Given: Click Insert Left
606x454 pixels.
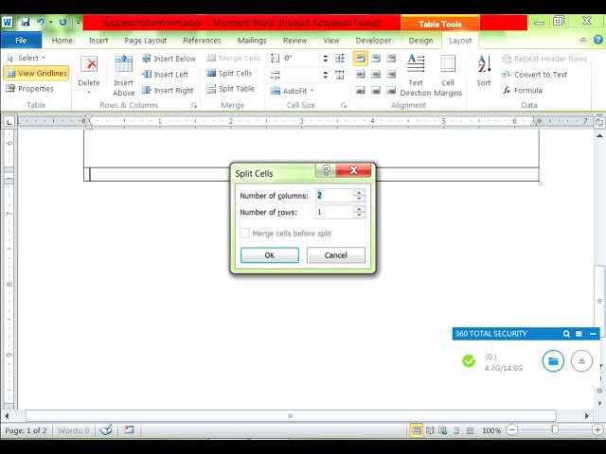Looking at the screenshot, I should [x=166, y=74].
